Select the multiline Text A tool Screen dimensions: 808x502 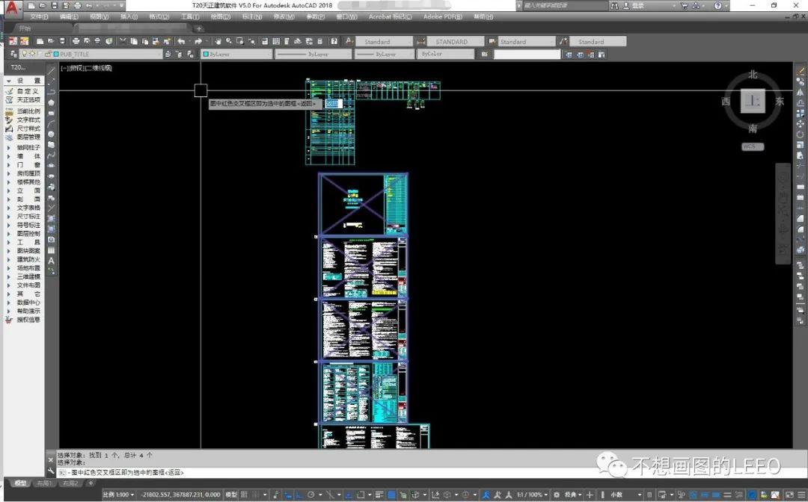tap(51, 261)
